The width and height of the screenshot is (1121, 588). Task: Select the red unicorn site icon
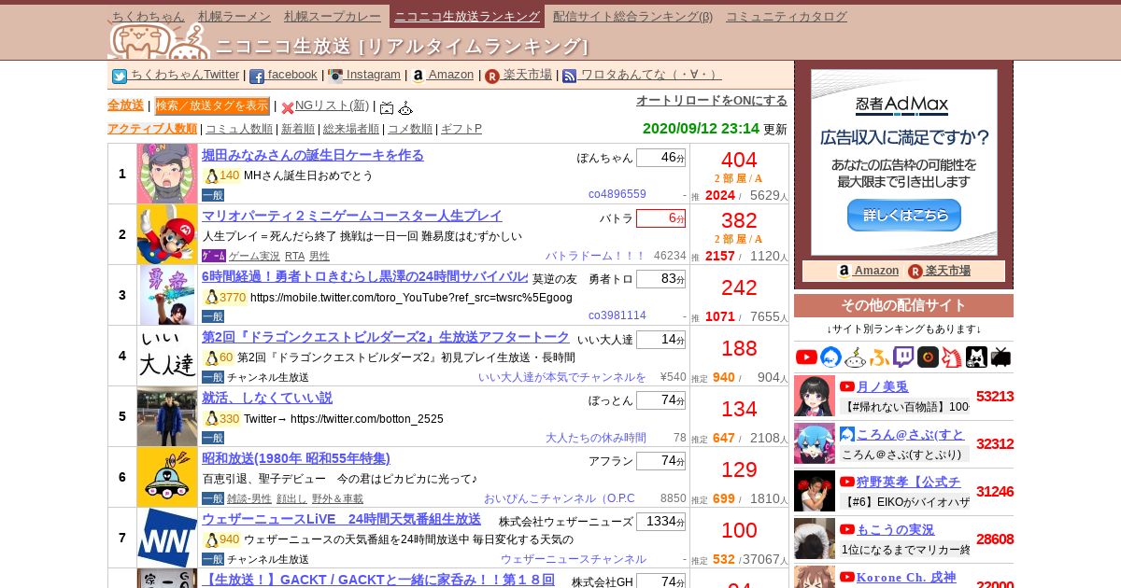[952, 357]
